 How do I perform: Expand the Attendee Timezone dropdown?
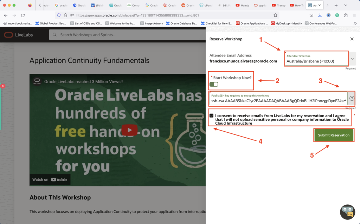click(352, 59)
